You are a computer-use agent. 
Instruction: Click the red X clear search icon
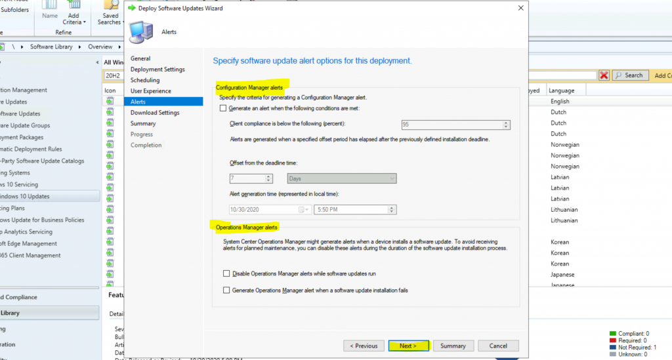[x=604, y=76]
